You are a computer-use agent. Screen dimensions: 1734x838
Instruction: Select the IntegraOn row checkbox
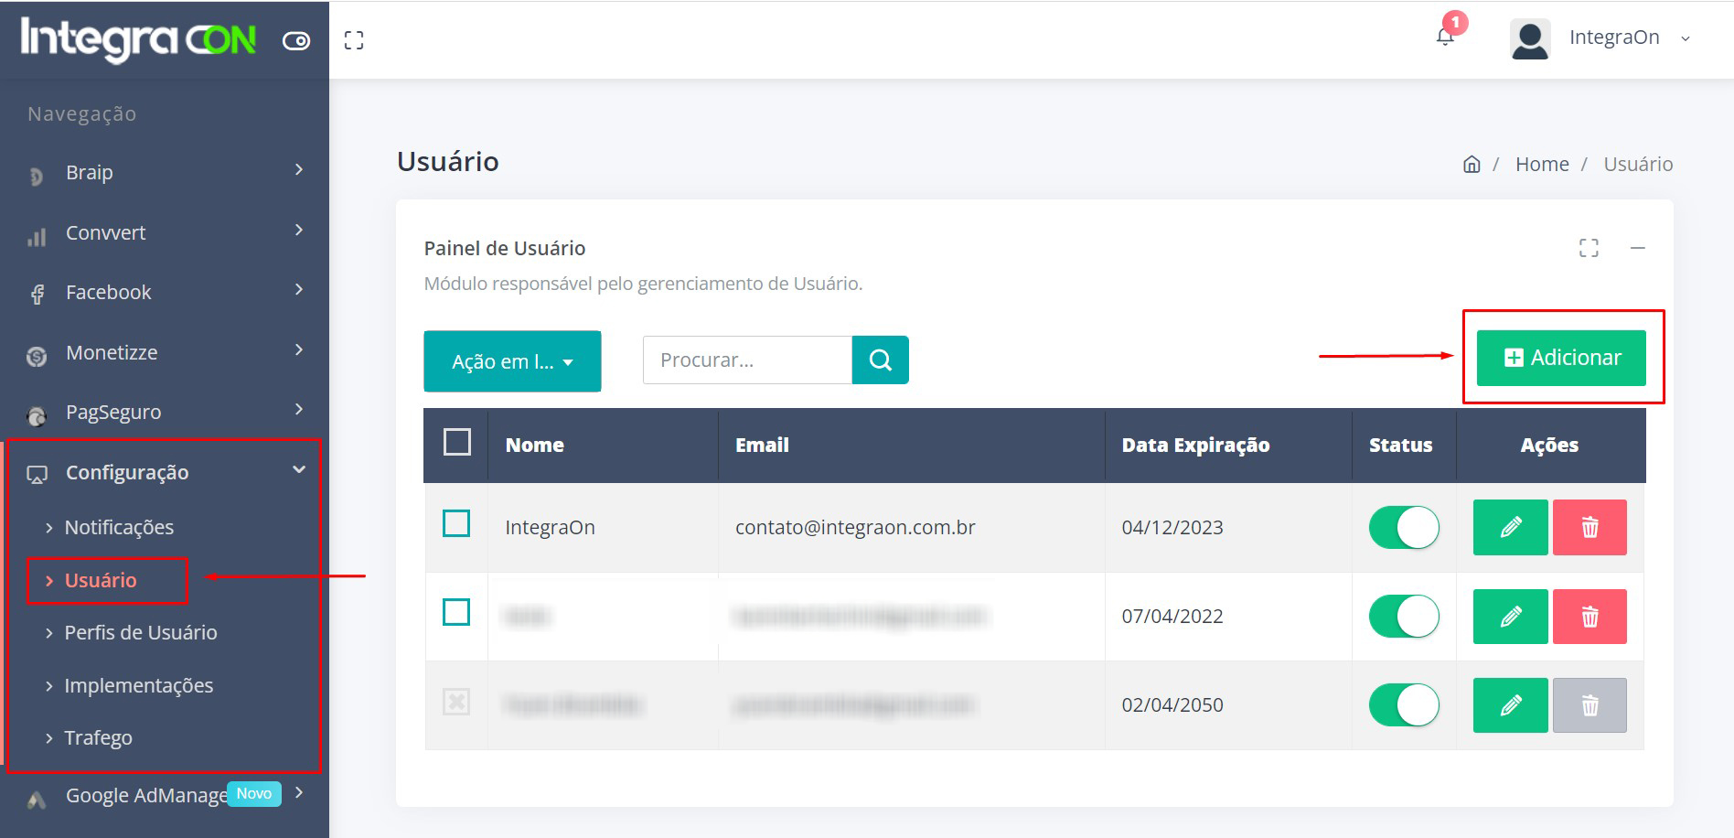coord(456,524)
